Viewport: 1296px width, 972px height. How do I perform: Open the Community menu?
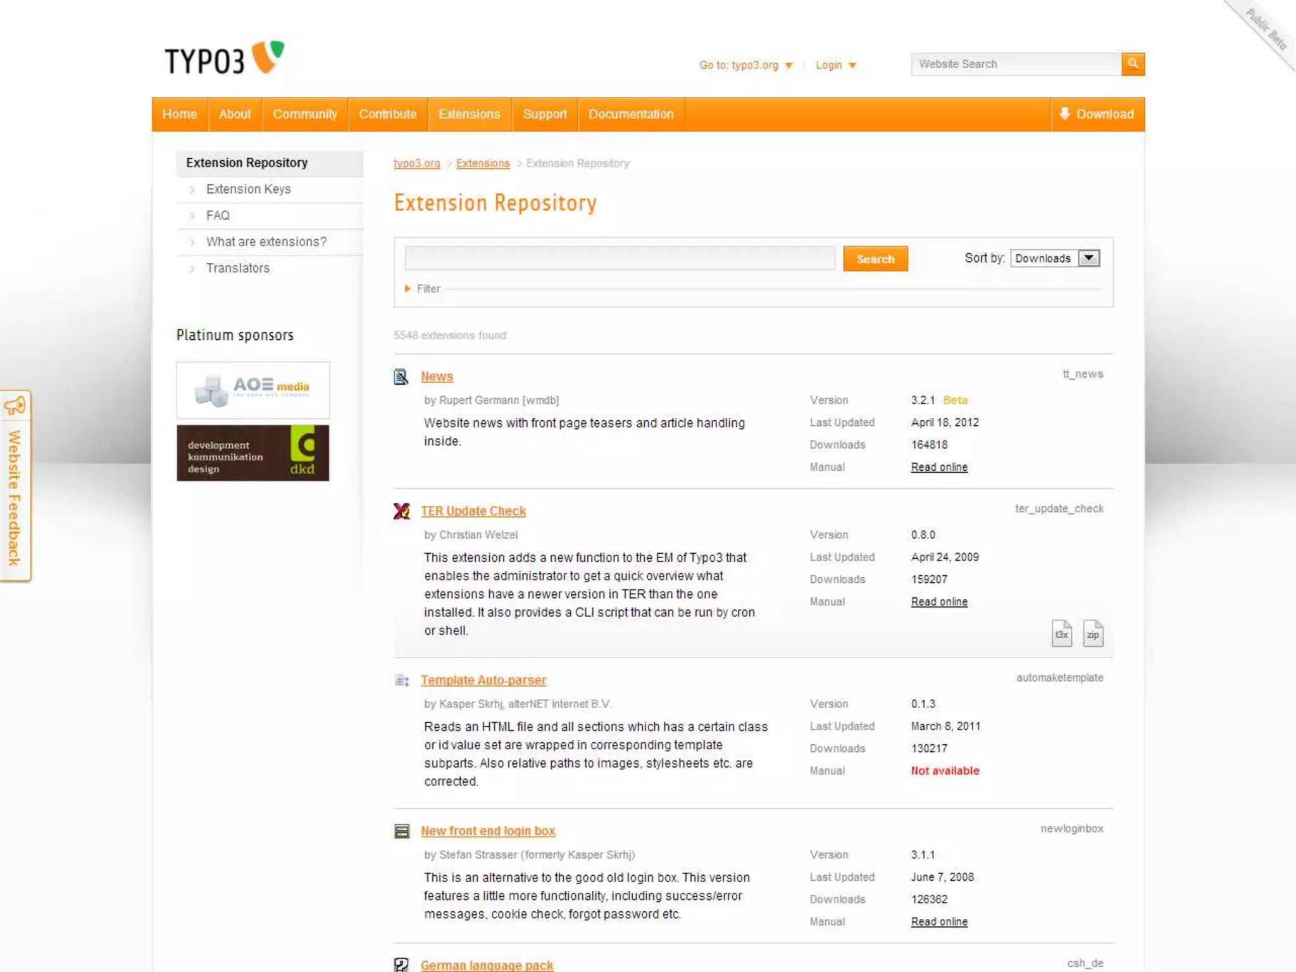point(304,115)
